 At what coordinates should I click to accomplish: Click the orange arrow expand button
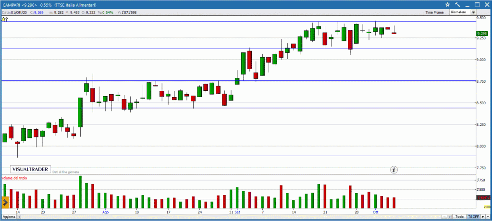coord(5,202)
